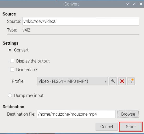Click the Settings section heading
Screen dimensions: 144x134
pyautogui.click(x=10, y=43)
